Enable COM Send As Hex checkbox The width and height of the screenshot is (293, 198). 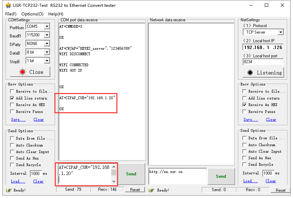(12, 158)
